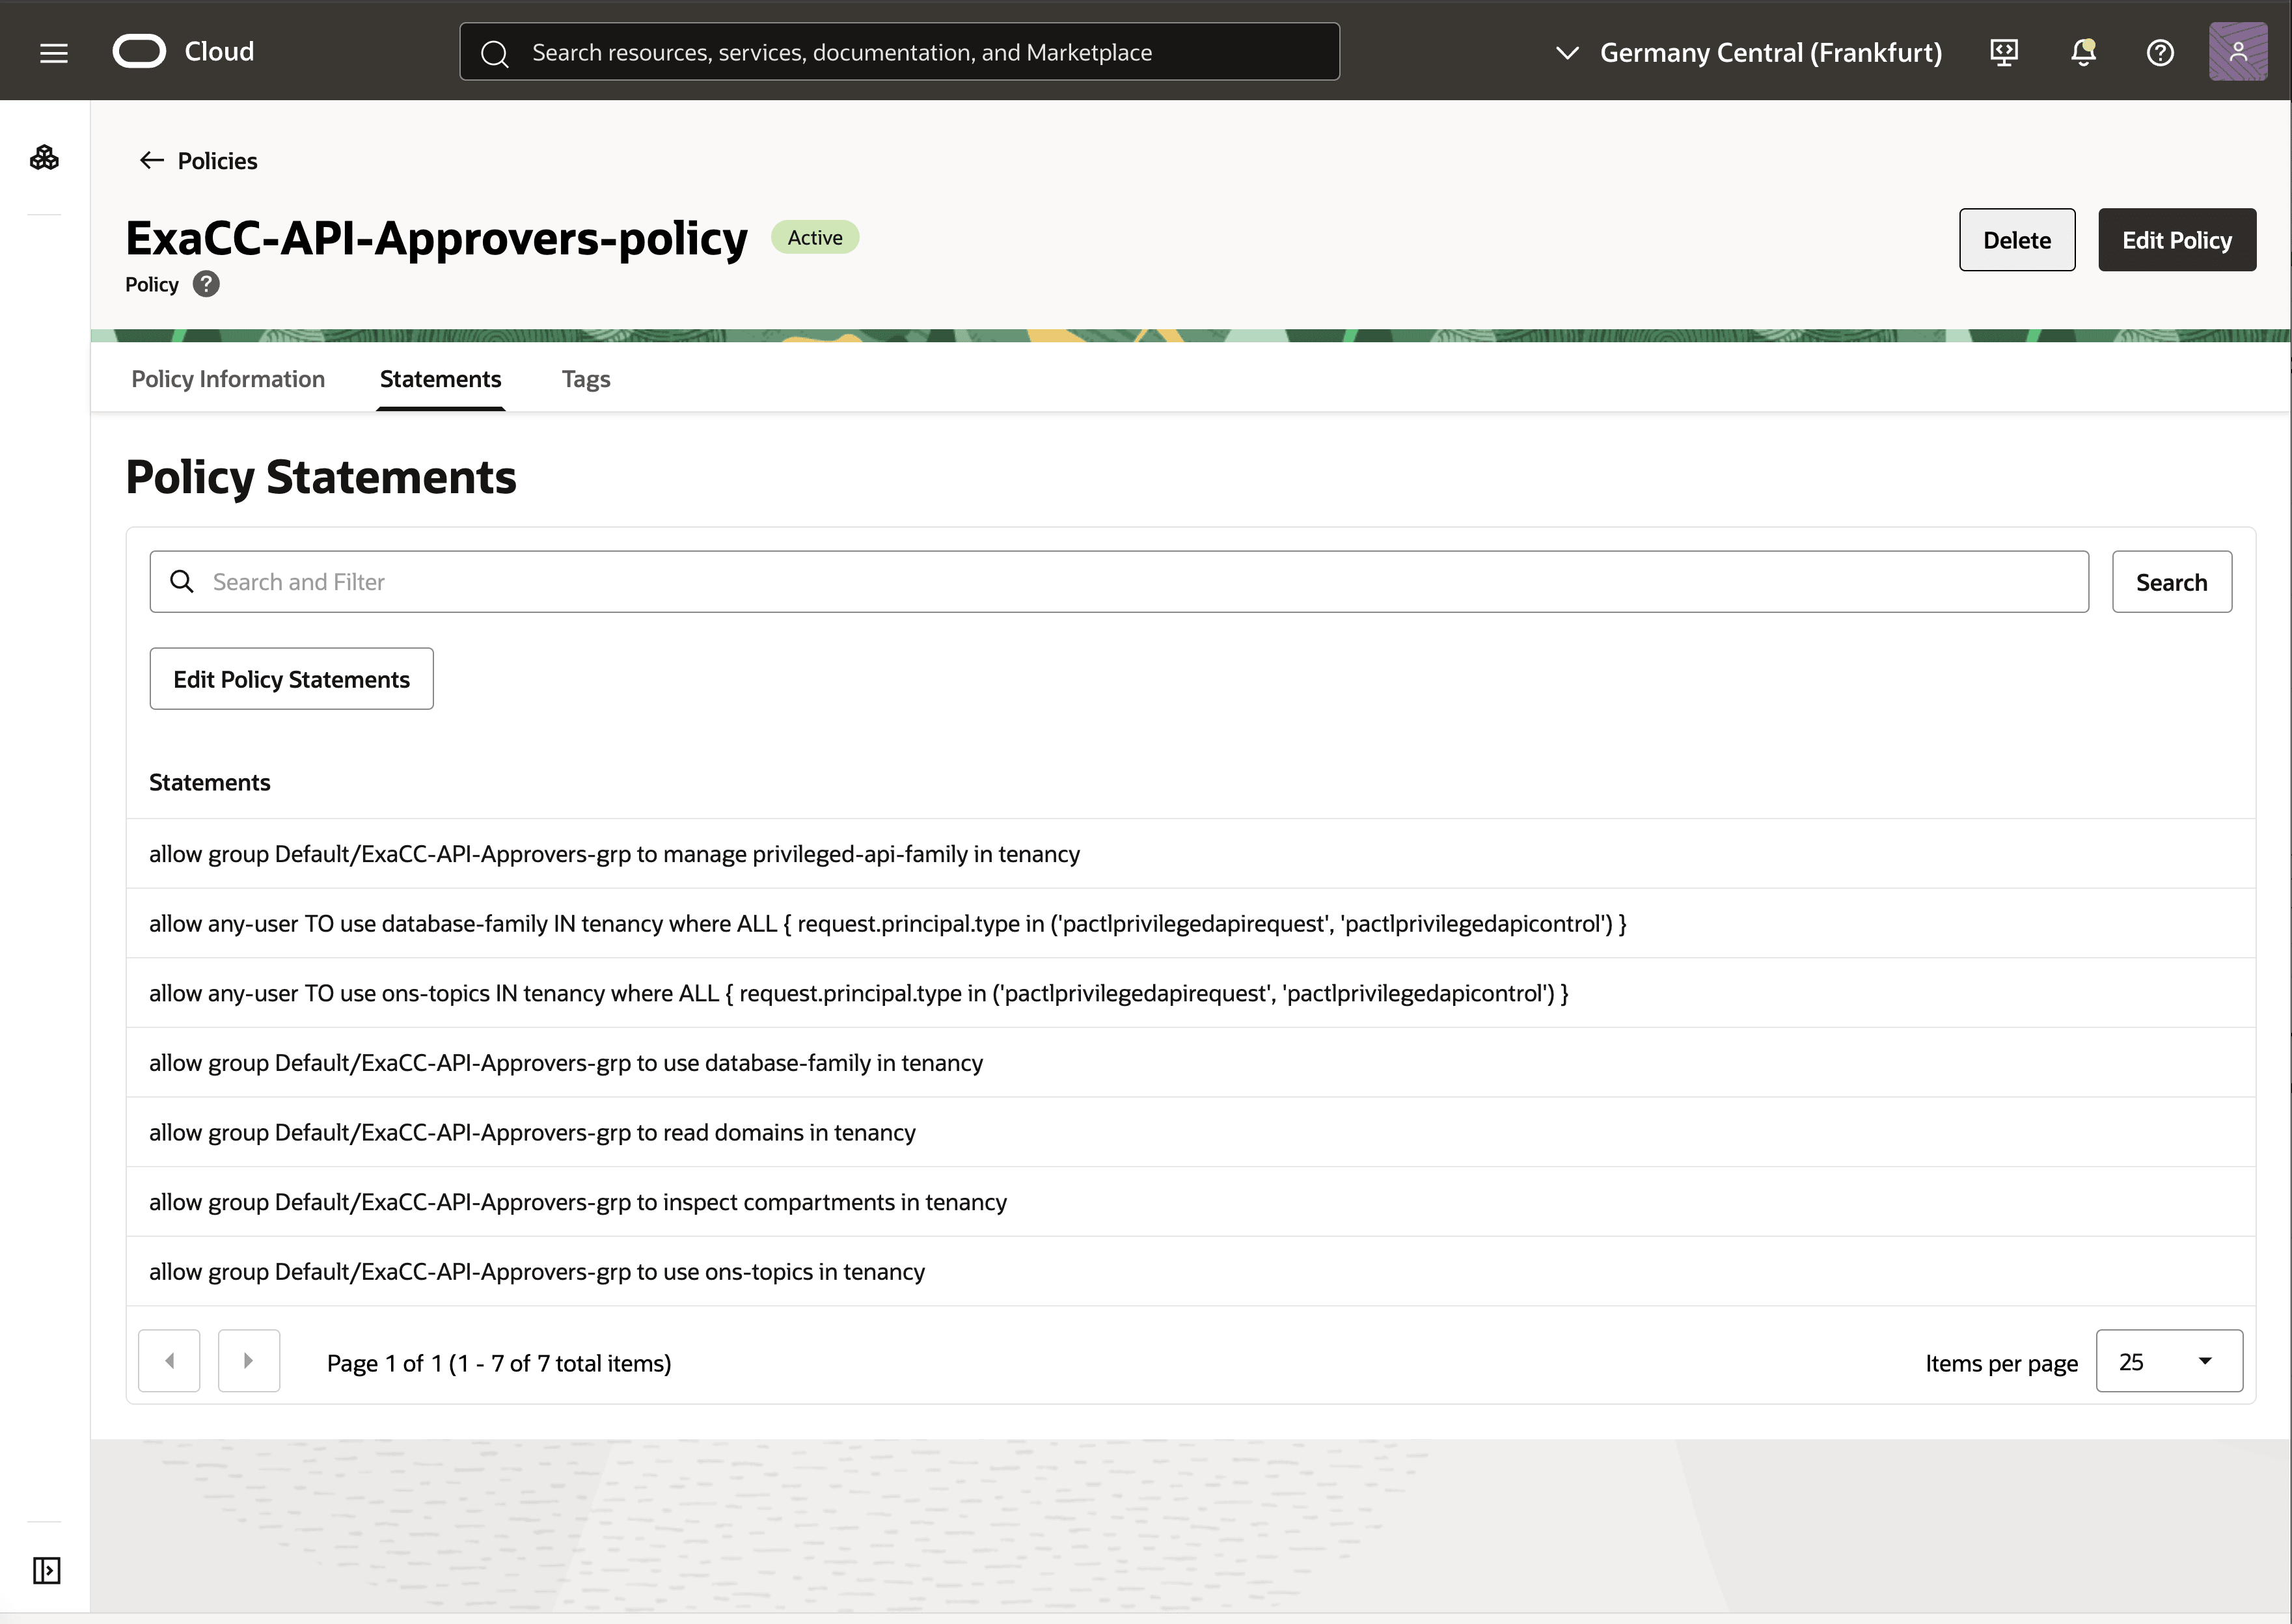The width and height of the screenshot is (2292, 1624).
Task: Click the next page arrow
Action: coord(249,1361)
